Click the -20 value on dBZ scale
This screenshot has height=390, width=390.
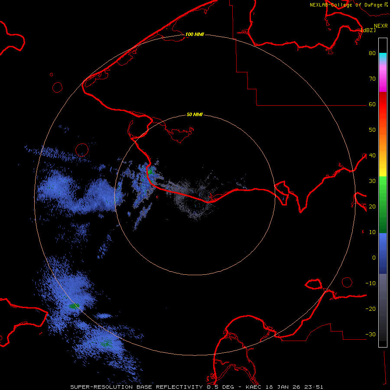tap(370, 309)
